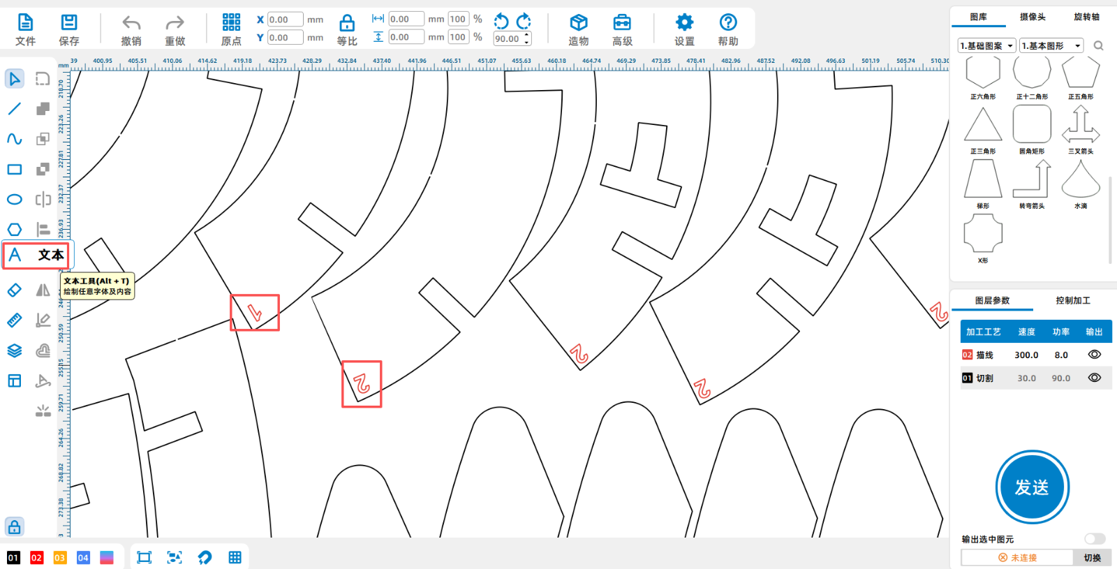This screenshot has height=569, width=1117.
Task: Click the 切换 button
Action: 1092,558
